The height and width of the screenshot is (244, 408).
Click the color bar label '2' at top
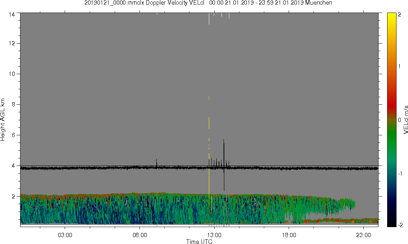(x=399, y=15)
